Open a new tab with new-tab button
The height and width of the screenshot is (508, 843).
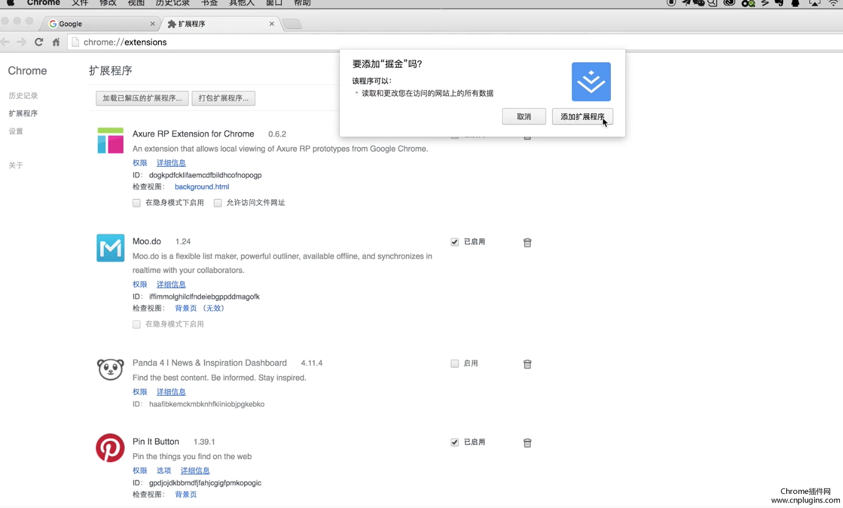coord(292,24)
